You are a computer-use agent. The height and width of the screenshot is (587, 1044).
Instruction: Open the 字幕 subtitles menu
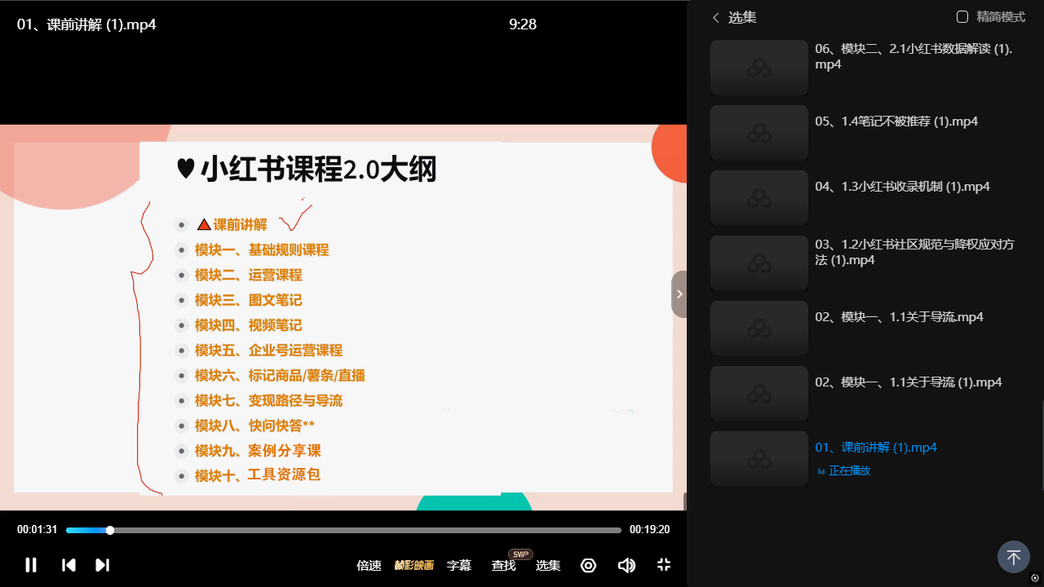459,565
